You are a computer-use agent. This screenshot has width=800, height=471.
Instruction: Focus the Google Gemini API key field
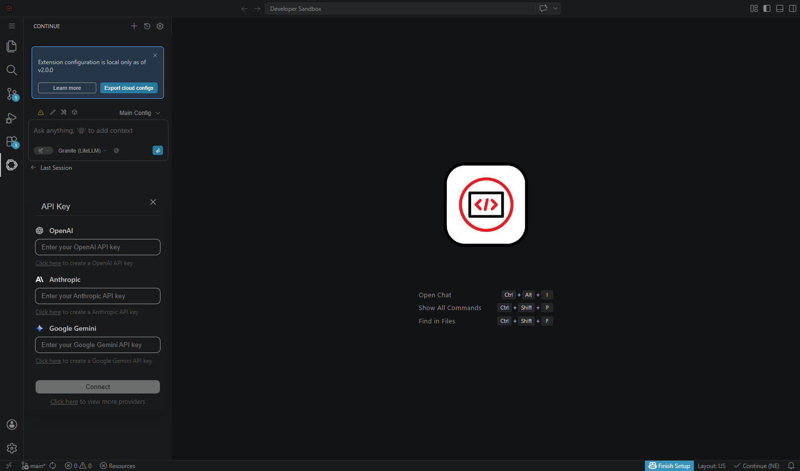click(98, 345)
